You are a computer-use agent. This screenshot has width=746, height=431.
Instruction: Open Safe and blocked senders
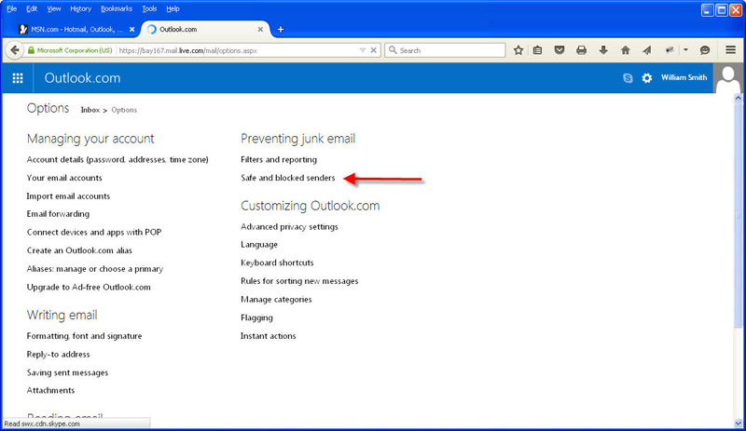click(288, 178)
